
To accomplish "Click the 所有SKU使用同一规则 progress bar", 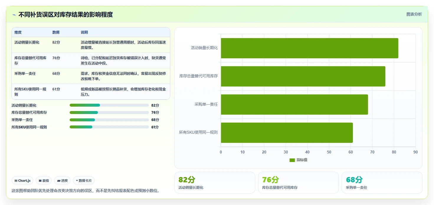I will 109,127.
